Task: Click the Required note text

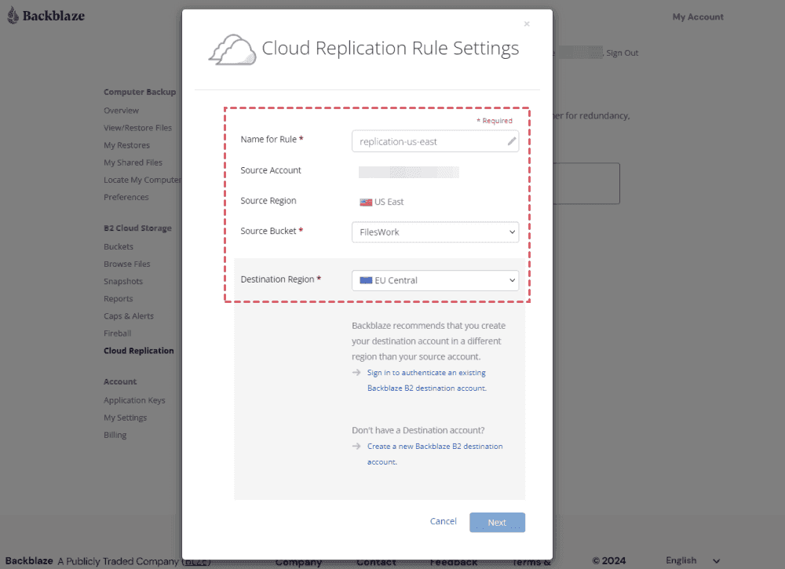Action: point(495,121)
